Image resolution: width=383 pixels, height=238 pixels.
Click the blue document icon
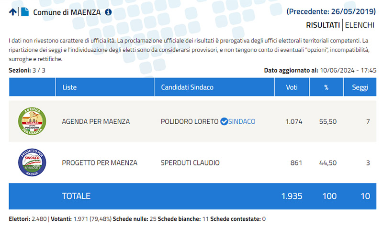pyautogui.click(x=25, y=12)
